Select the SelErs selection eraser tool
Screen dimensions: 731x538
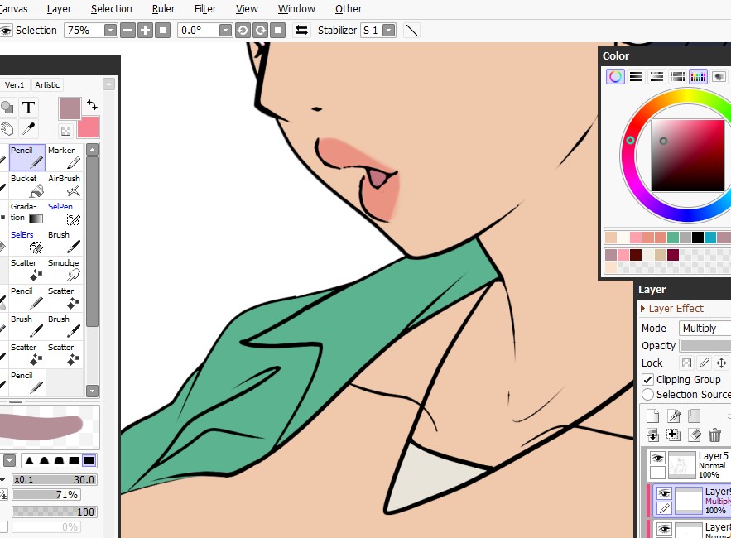click(27, 242)
